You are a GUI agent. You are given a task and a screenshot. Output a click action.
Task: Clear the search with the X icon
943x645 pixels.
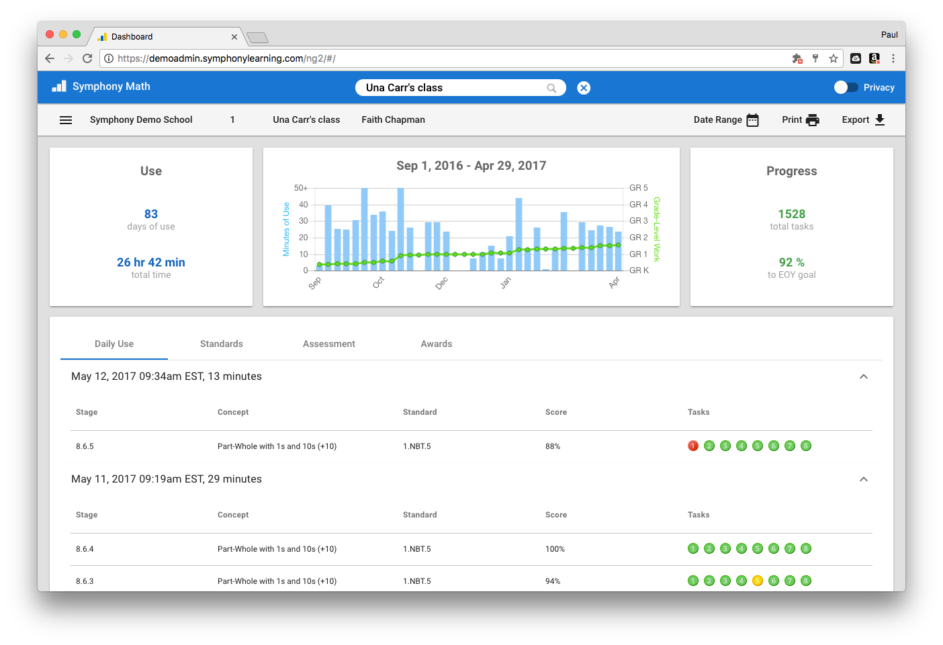pyautogui.click(x=584, y=88)
